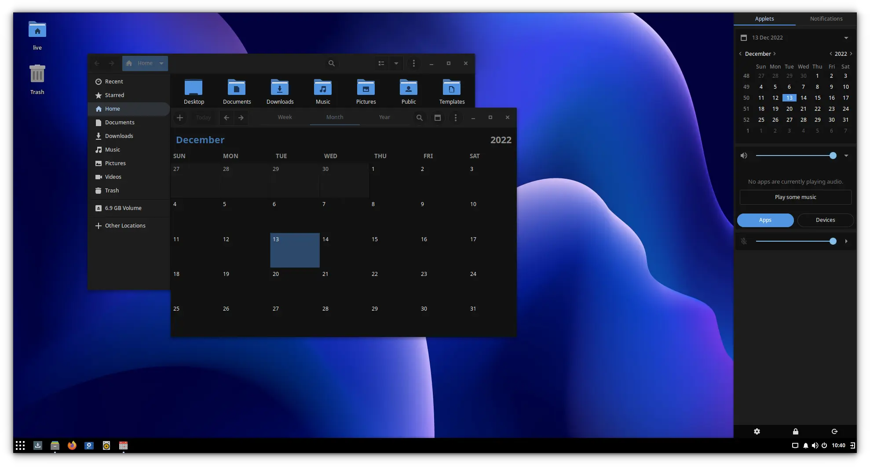Viewport: 870px width, 467px height.
Task: Toggle list view icon in file manager
Action: (x=381, y=63)
